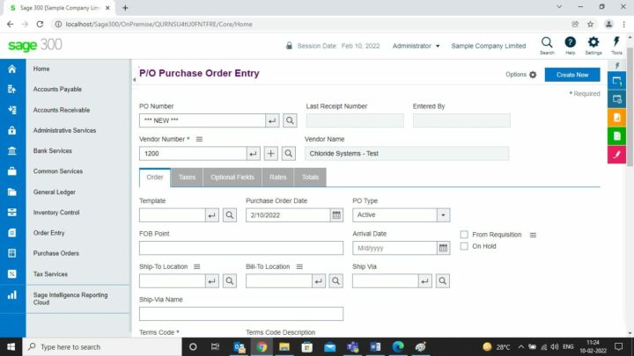The width and height of the screenshot is (634, 356).
Task: Open Tools lightning icon in header
Action: [616, 45]
